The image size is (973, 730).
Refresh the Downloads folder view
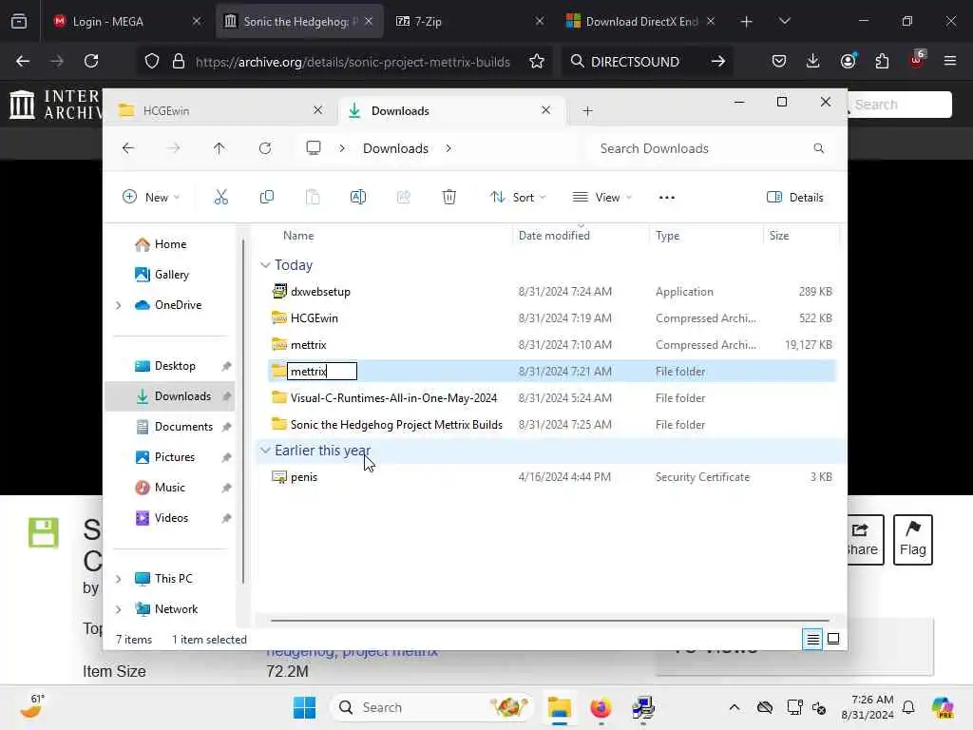(265, 148)
